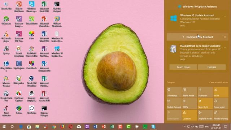Launch Google Chrome from taskbar
231x130 pixels.
click(54, 127)
